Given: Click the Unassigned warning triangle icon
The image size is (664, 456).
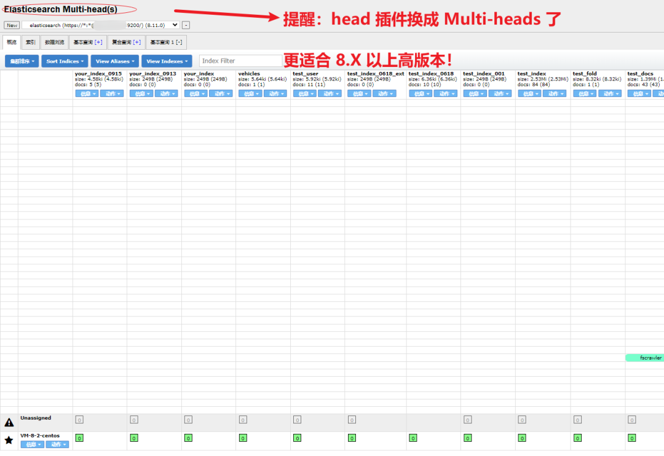Looking at the screenshot, I should (9, 422).
